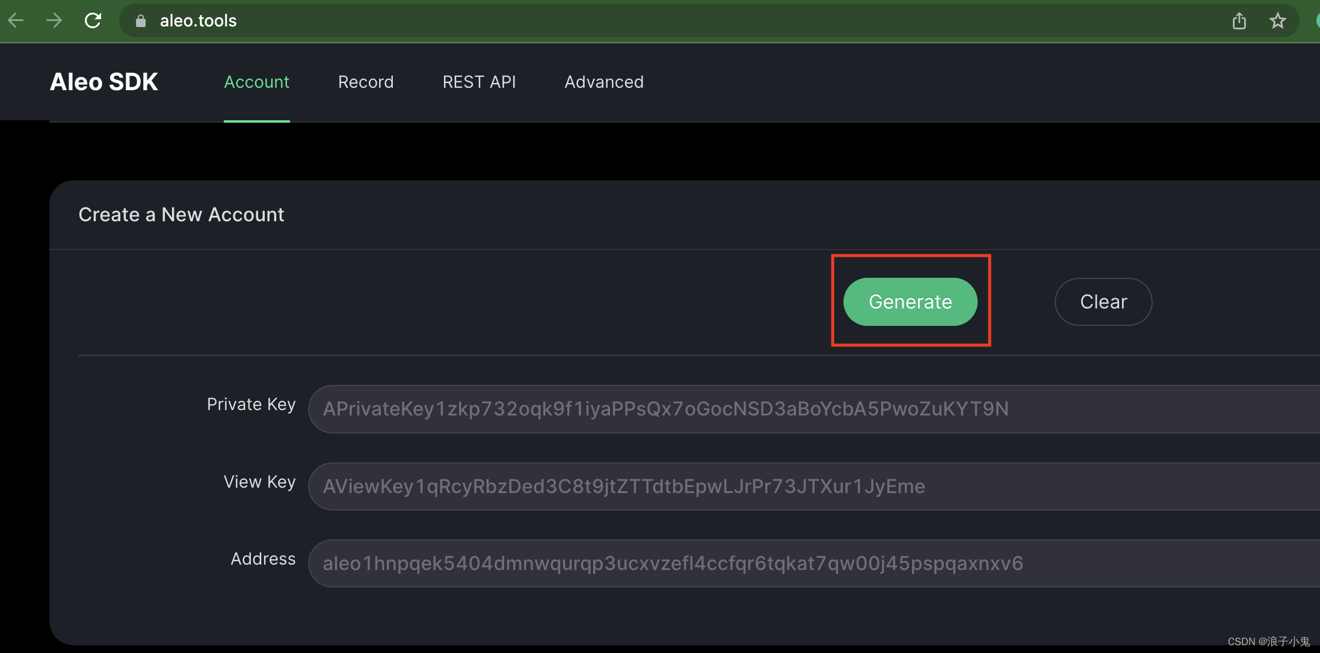1320x653 pixels.
Task: Click the 'Private Key' label
Action: pos(251,404)
